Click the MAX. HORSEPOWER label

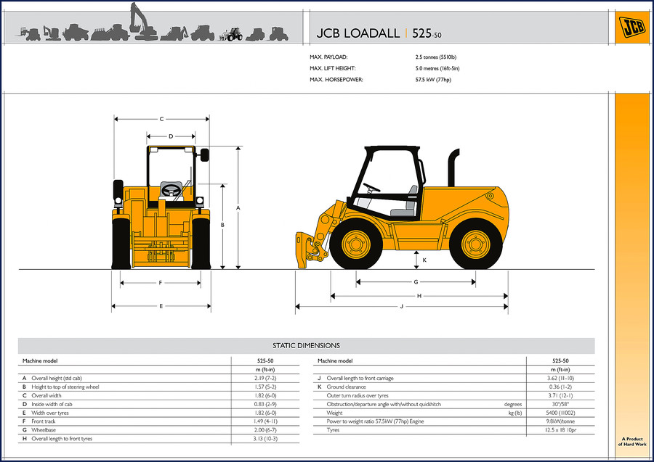click(x=336, y=80)
